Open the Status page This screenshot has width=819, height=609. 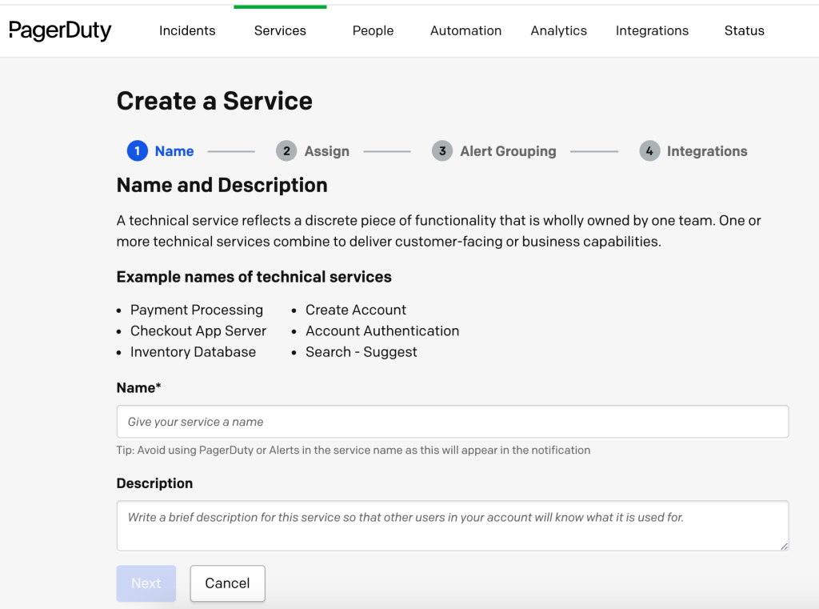(x=744, y=30)
